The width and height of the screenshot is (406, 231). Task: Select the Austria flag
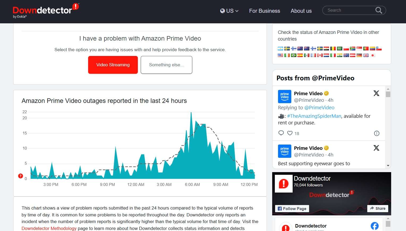click(x=353, y=55)
